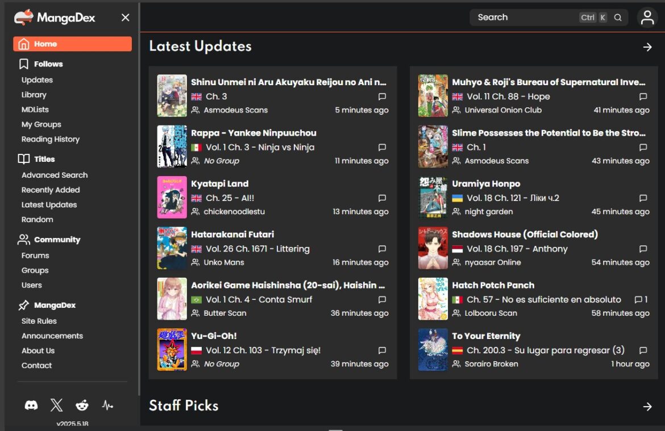
Task: Open the Reddit icon link
Action: point(82,405)
